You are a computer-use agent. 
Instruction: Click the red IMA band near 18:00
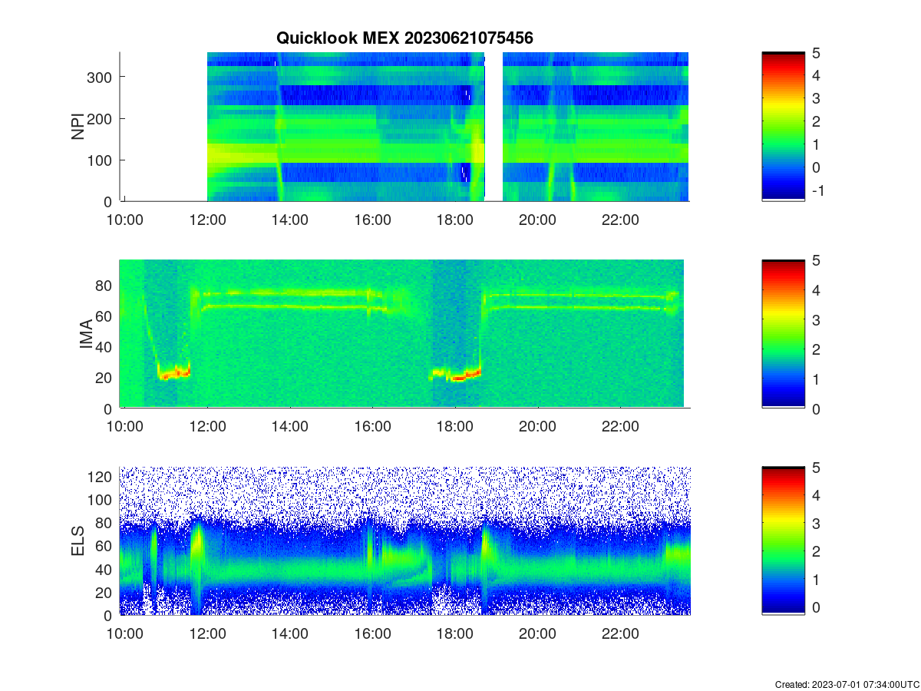(x=458, y=375)
